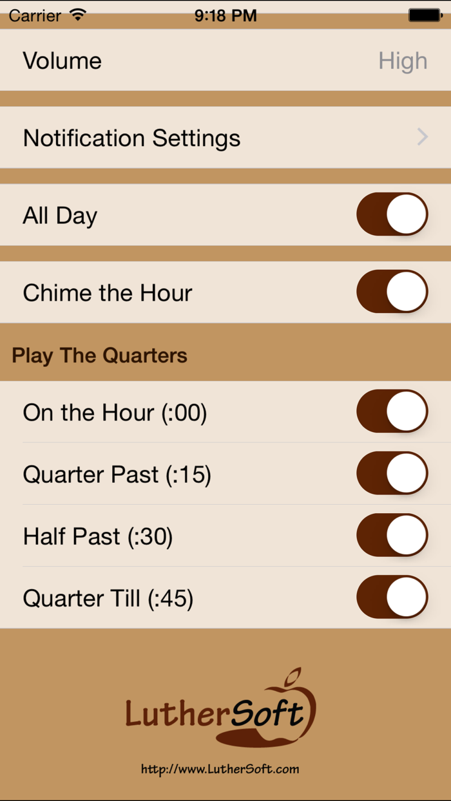451x801 pixels.
Task: Tap the battery icon in status bar
Action: click(425, 15)
